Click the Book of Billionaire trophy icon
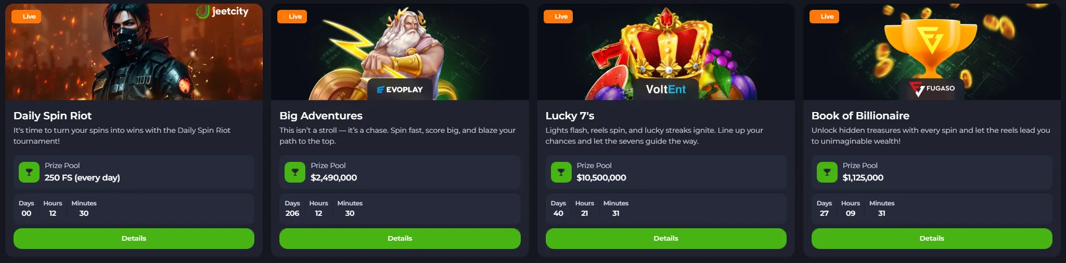1066x263 pixels. click(827, 172)
